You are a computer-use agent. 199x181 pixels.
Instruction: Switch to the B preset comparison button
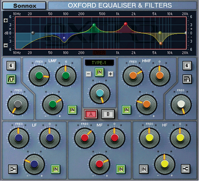[x=107, y=113]
